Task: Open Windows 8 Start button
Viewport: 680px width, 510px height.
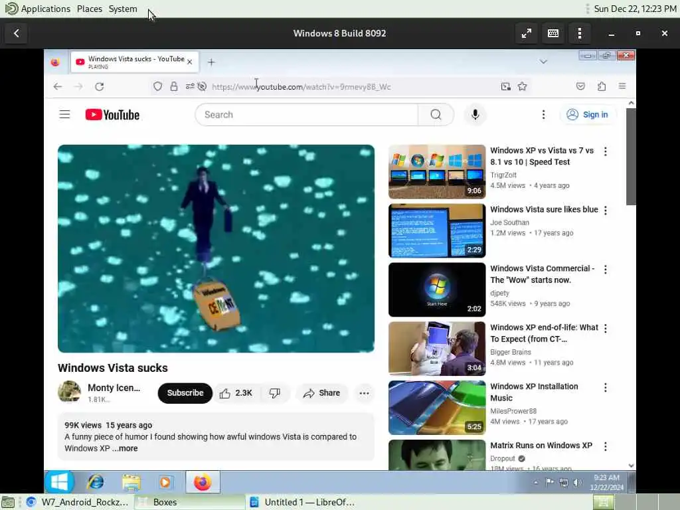Action: [x=59, y=482]
